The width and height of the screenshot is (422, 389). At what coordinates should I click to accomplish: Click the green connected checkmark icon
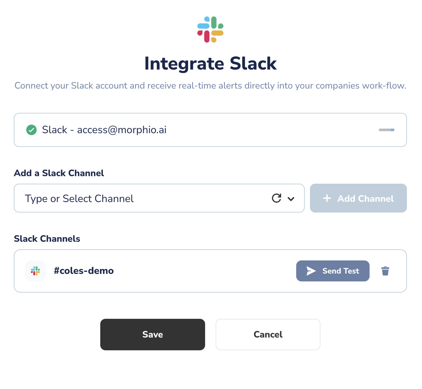pyautogui.click(x=31, y=130)
